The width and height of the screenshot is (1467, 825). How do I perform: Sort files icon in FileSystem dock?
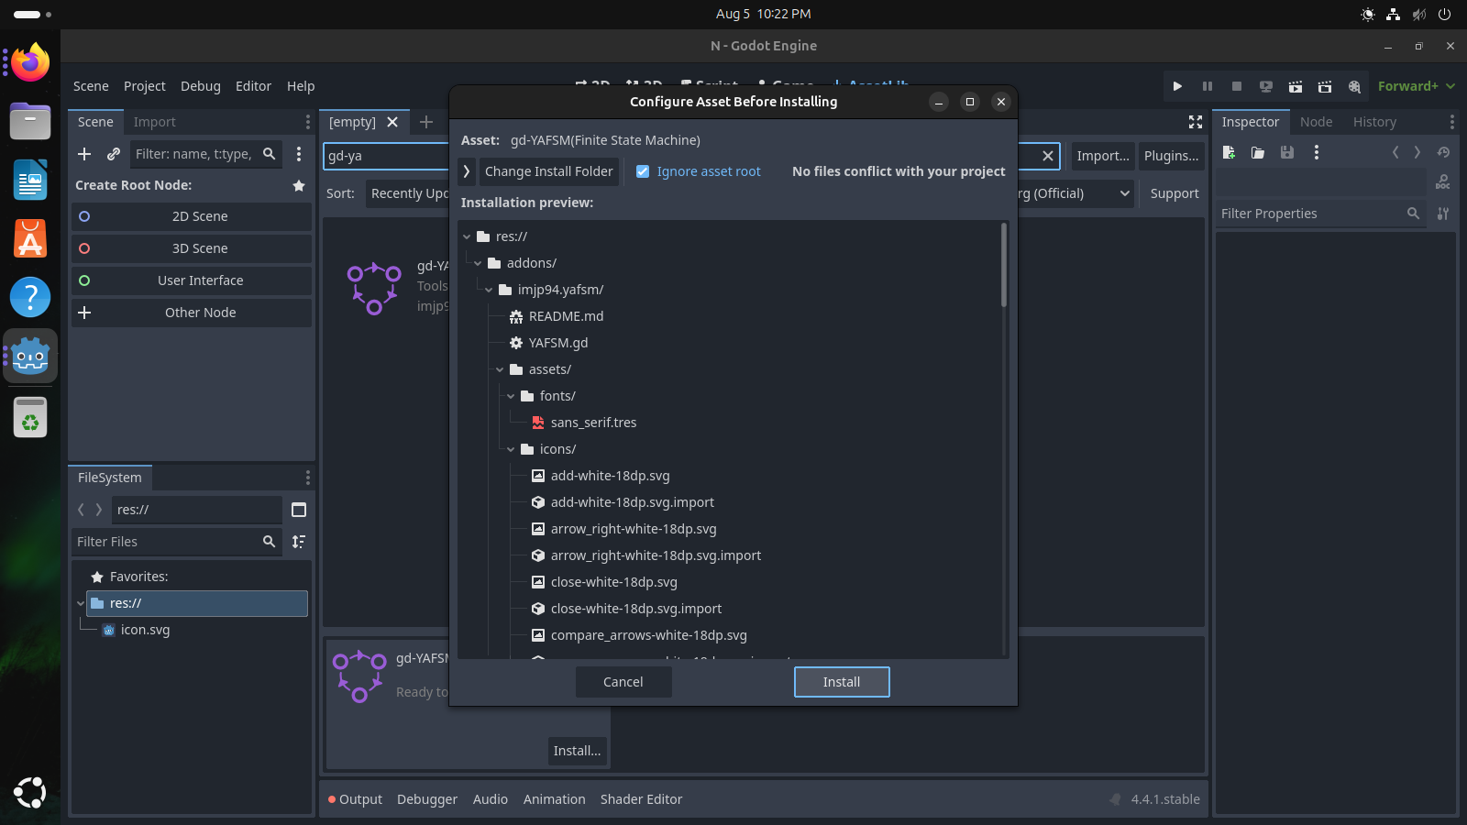point(299,542)
